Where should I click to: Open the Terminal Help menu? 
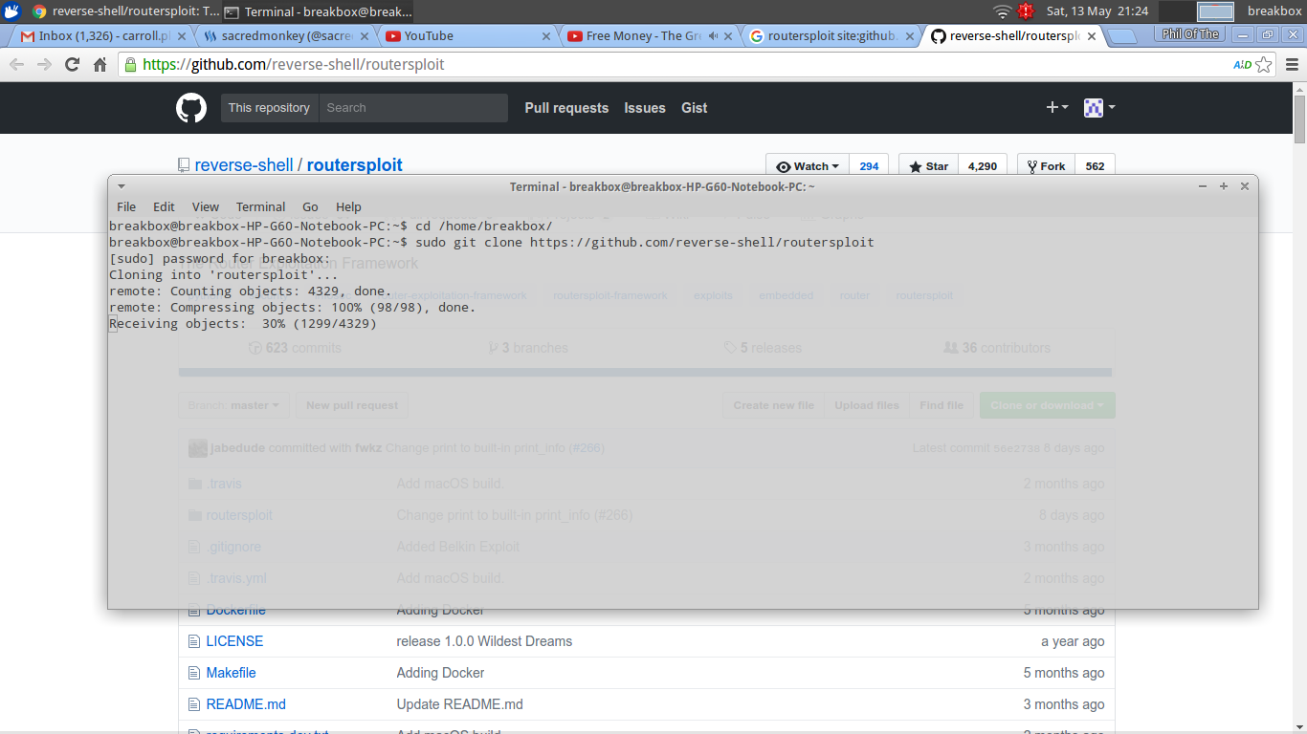click(x=348, y=206)
